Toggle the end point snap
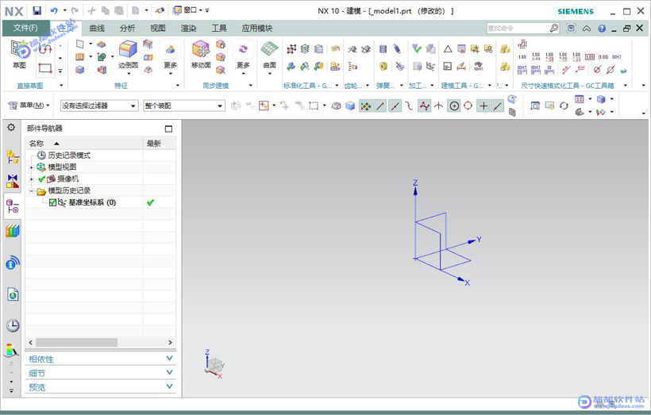 pos(380,106)
